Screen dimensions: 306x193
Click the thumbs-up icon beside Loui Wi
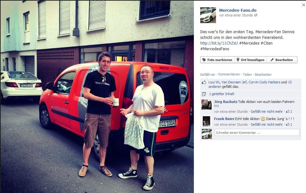pyautogui.click(x=204, y=82)
